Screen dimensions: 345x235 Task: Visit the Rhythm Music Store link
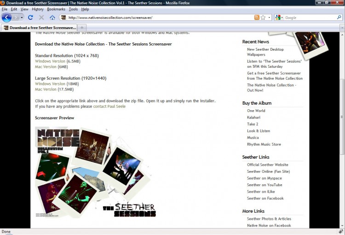(264, 144)
